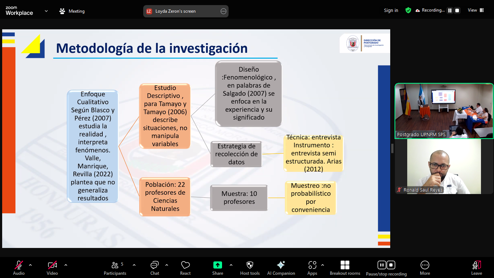Launch the AI Companion sparkle icon

coord(281,268)
